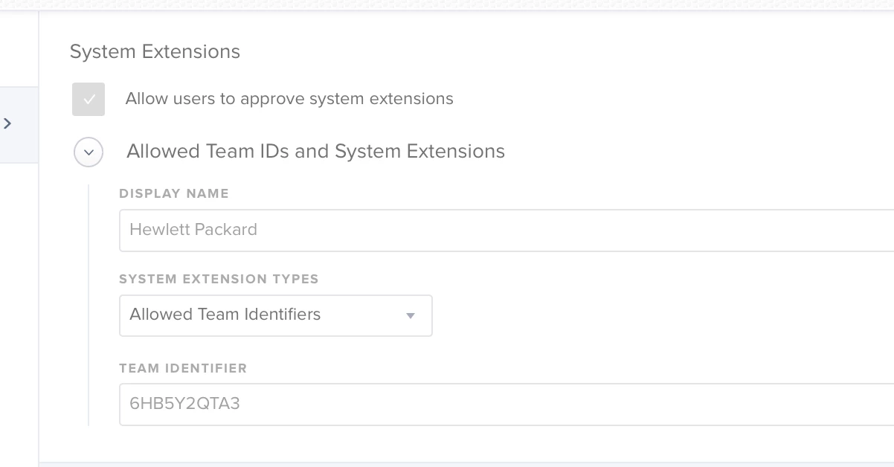Viewport: 894px width, 467px height.
Task: Click the DISPLAY NAME field label
Action: point(174,193)
